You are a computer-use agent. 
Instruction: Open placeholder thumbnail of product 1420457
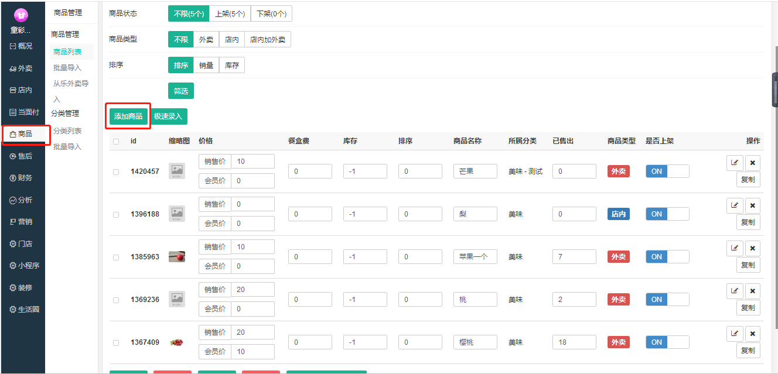click(177, 171)
